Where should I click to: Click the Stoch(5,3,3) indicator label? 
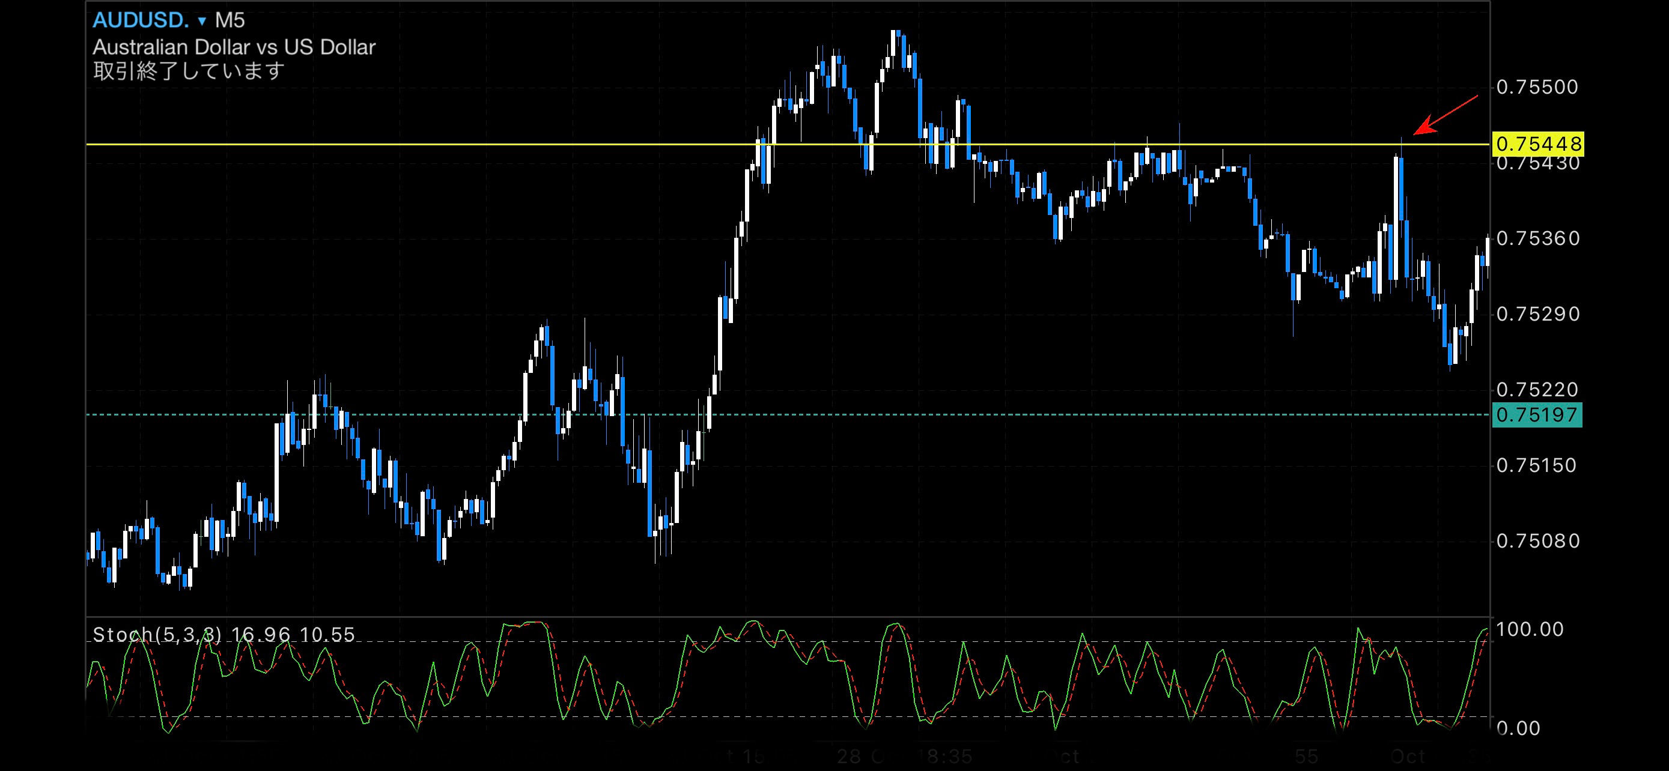157,635
